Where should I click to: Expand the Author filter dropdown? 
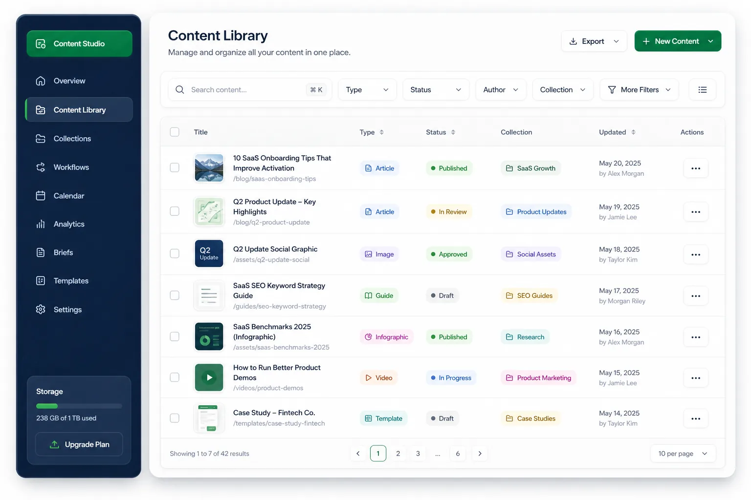pyautogui.click(x=501, y=90)
